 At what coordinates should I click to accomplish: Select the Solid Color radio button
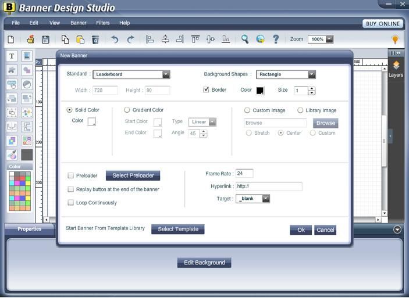pyautogui.click(x=69, y=110)
